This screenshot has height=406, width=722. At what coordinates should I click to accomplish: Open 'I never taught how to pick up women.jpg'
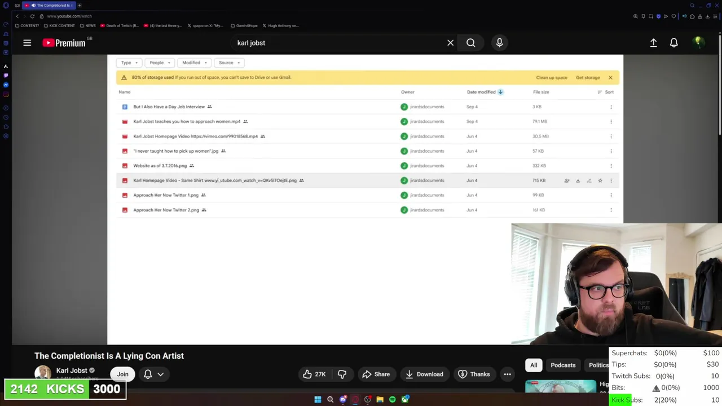(x=175, y=151)
